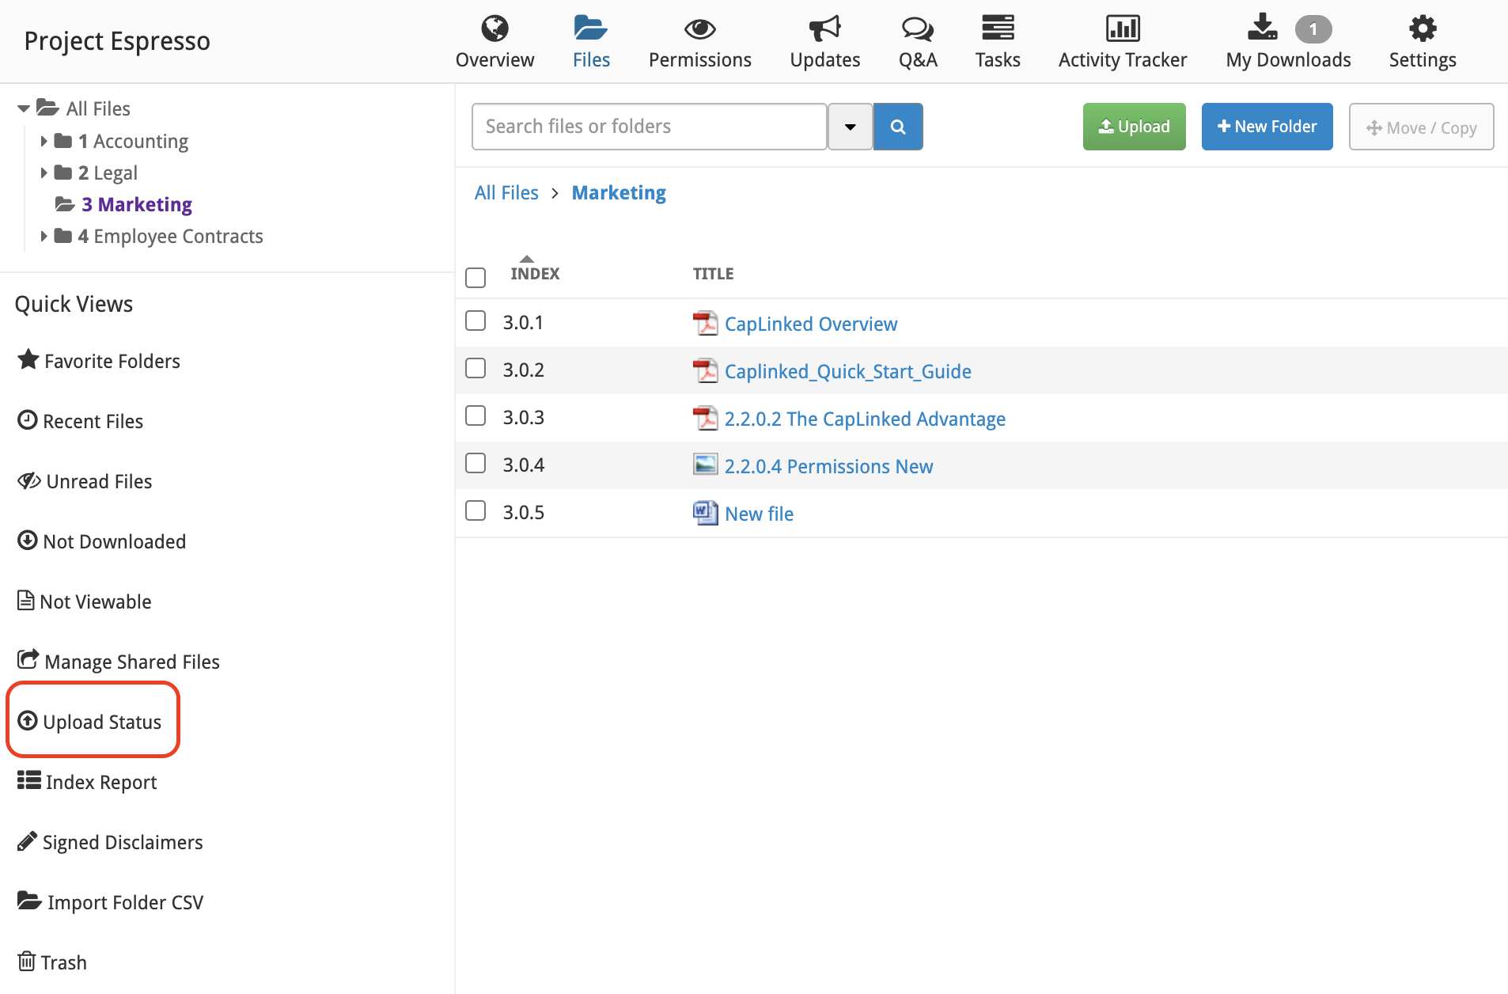The width and height of the screenshot is (1508, 994).
Task: Click the 1 badge on My Downloads
Action: pyautogui.click(x=1313, y=29)
